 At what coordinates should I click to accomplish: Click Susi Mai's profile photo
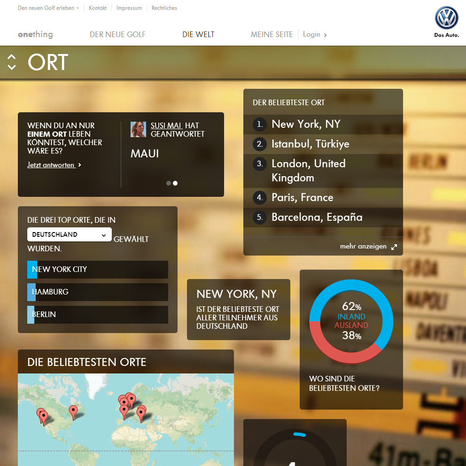(138, 129)
